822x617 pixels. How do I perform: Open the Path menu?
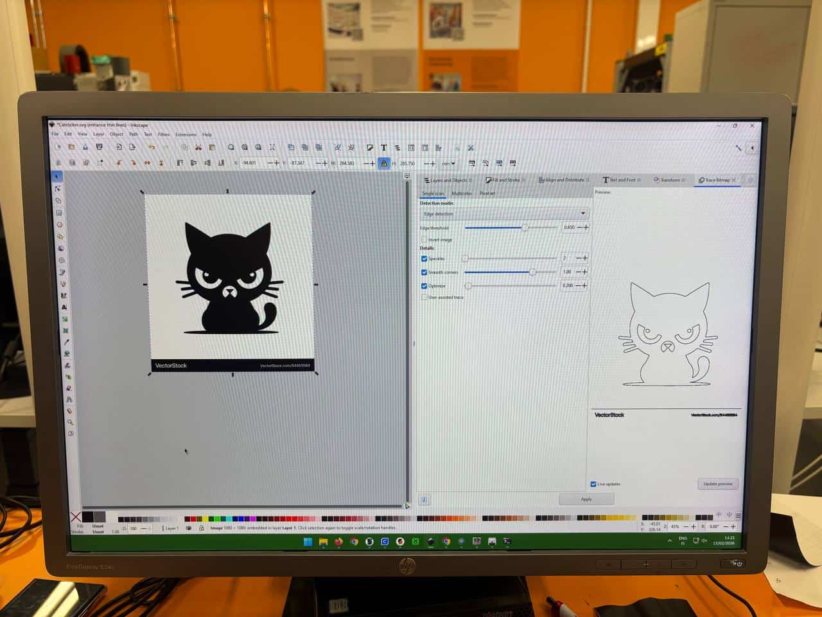click(x=134, y=134)
